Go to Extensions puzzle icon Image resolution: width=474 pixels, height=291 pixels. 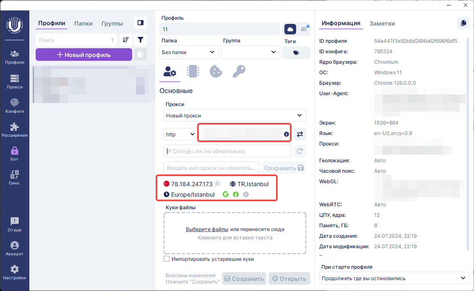coord(14,130)
